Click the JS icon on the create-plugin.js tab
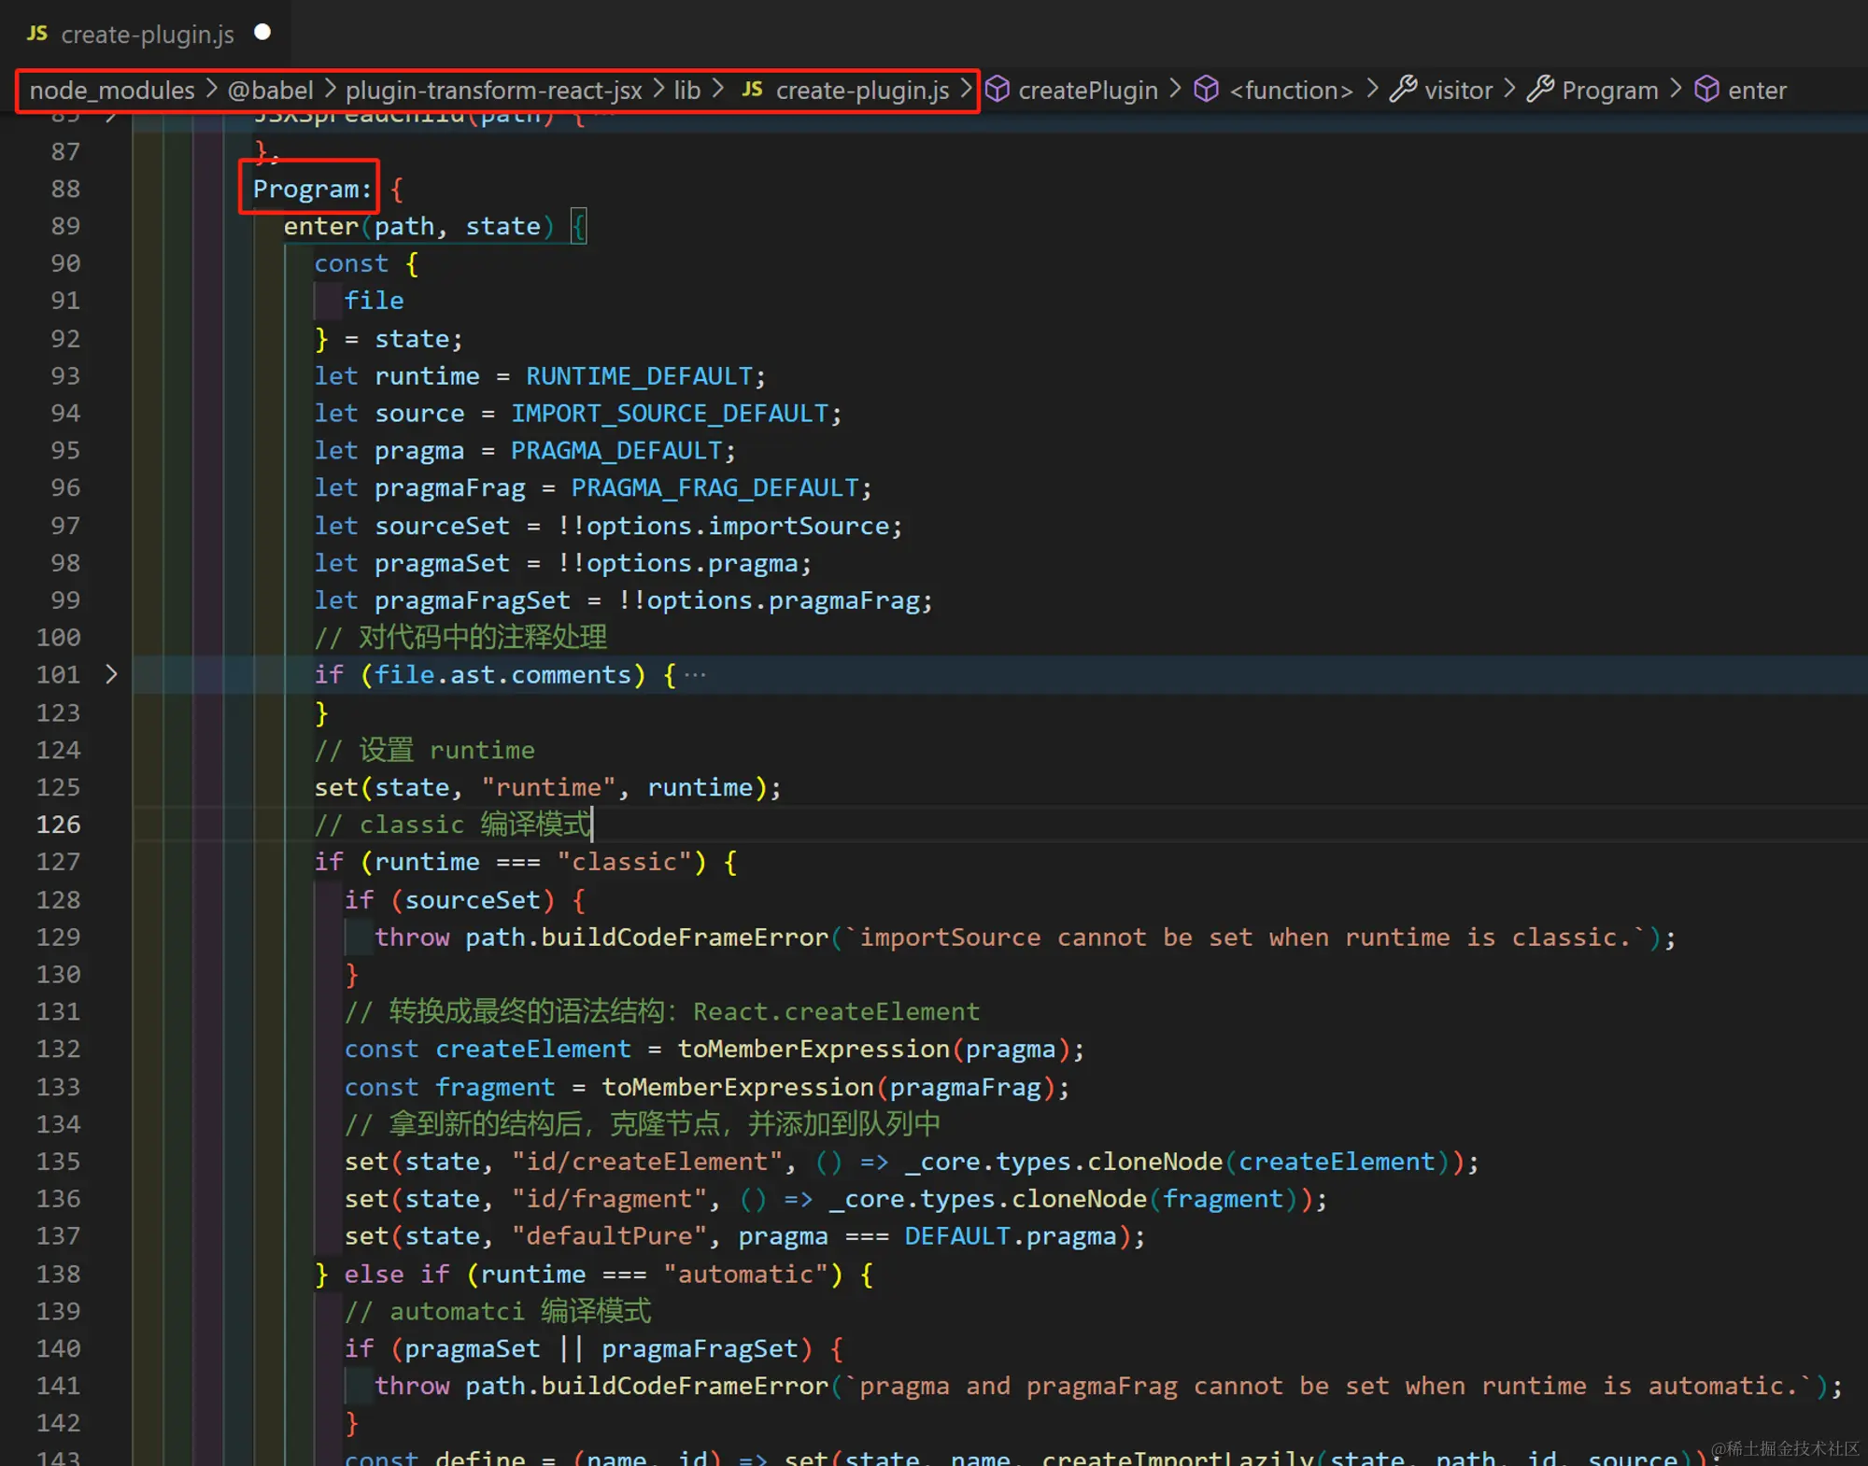The width and height of the screenshot is (1868, 1466). (36, 34)
